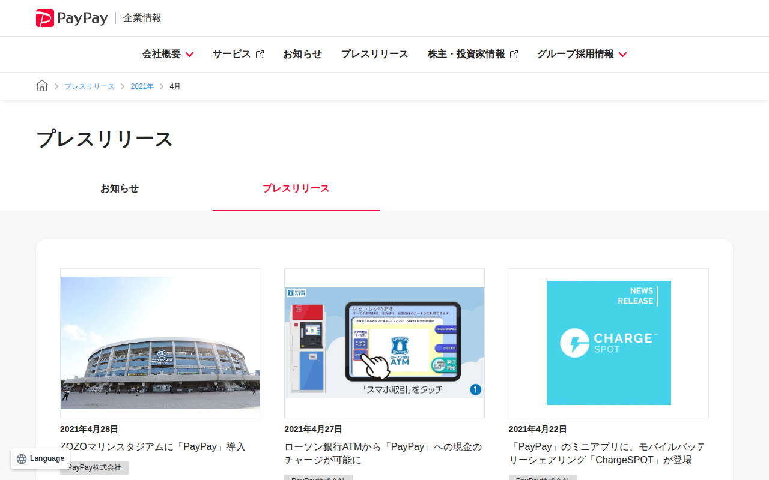Screen dimensions: 769x480
Task: Expand the グループ採用情報 menu
Action: coord(582,54)
